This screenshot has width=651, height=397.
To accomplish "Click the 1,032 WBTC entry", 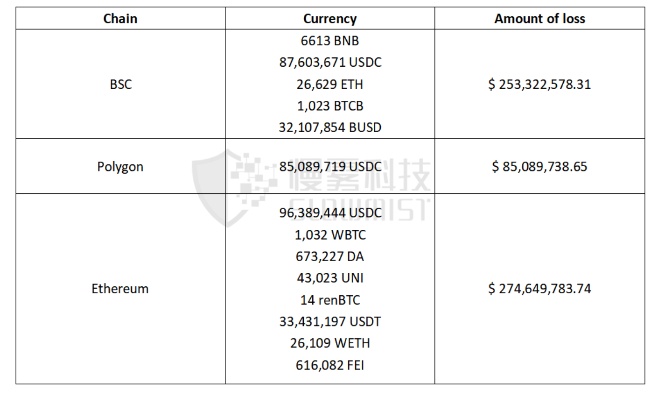I will pos(330,235).
